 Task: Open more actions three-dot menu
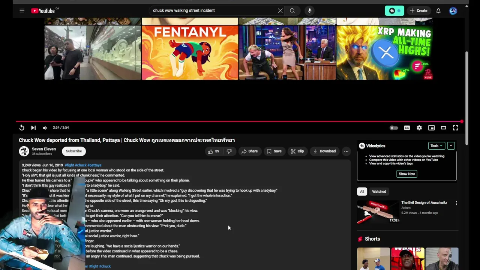346,151
